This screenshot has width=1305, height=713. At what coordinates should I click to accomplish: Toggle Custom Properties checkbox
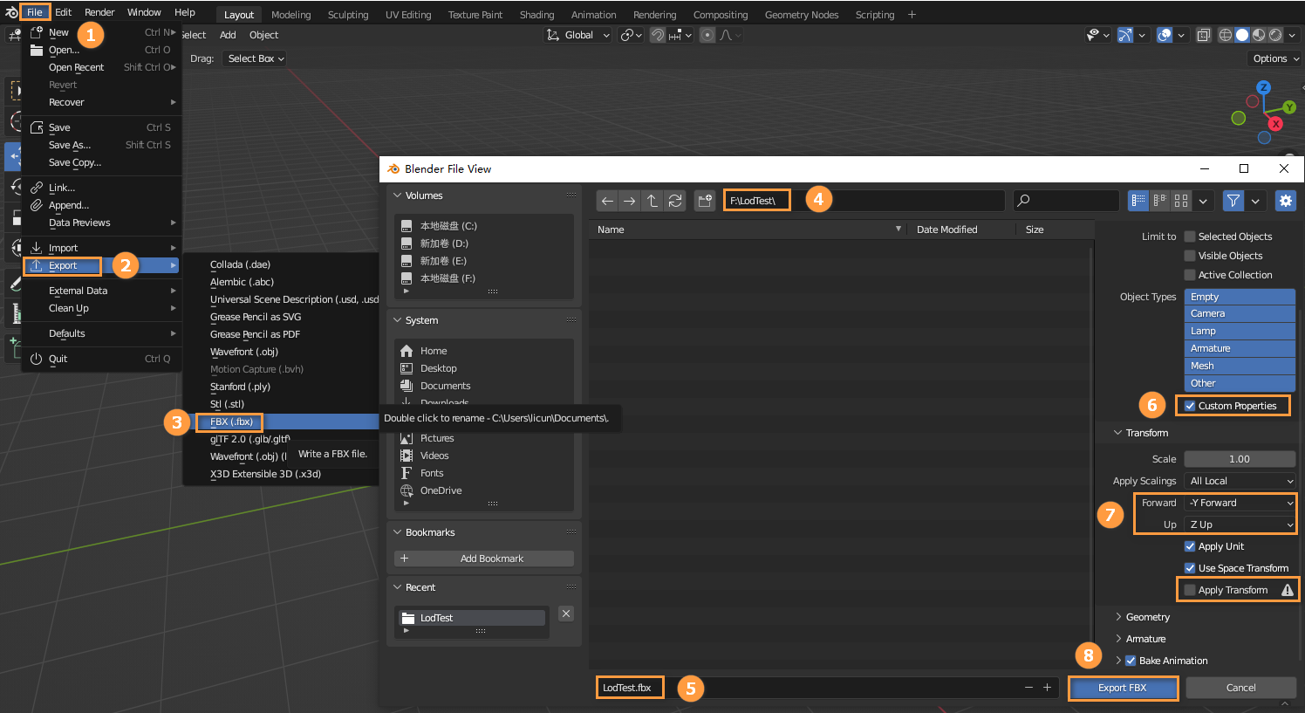(1190, 406)
